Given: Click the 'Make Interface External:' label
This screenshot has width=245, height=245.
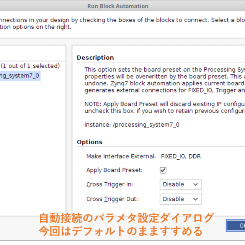Looking at the screenshot, I should coord(121,156).
